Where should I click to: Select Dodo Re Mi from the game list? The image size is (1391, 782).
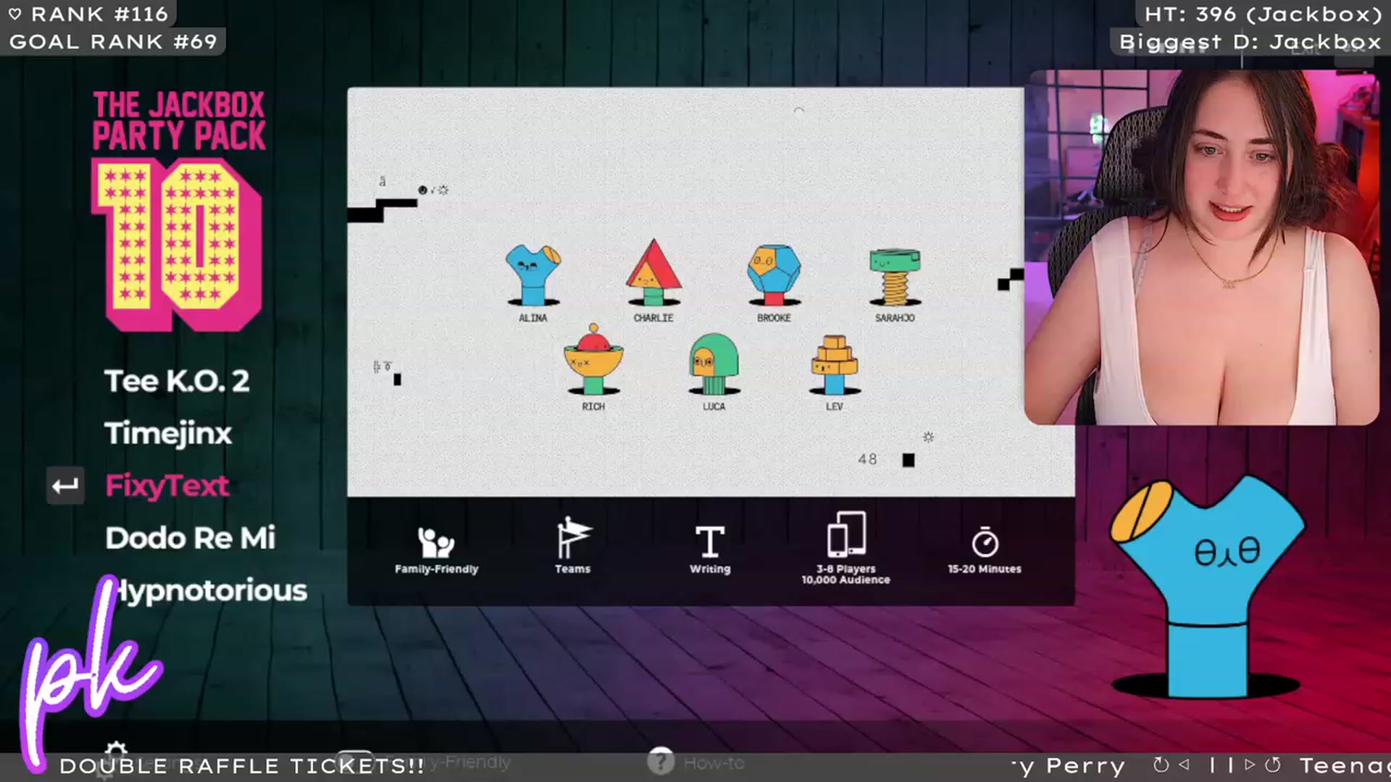191,538
